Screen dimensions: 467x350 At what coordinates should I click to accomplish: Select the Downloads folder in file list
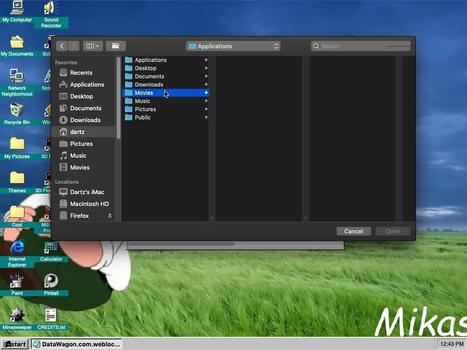point(166,84)
